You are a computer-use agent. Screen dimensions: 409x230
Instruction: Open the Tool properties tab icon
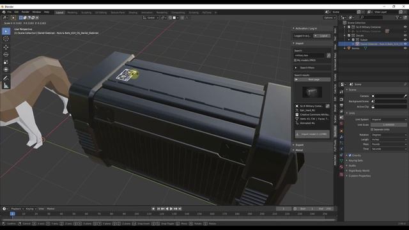341,92
